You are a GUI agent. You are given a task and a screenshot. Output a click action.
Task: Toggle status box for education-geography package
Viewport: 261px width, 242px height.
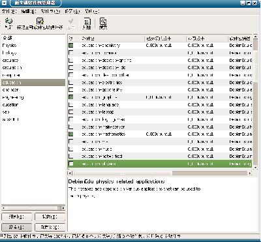pos(71,90)
